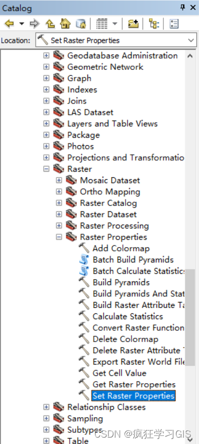Open the Calculate Statistics tool
Screen dimensions: 199x444
[x=128, y=316]
